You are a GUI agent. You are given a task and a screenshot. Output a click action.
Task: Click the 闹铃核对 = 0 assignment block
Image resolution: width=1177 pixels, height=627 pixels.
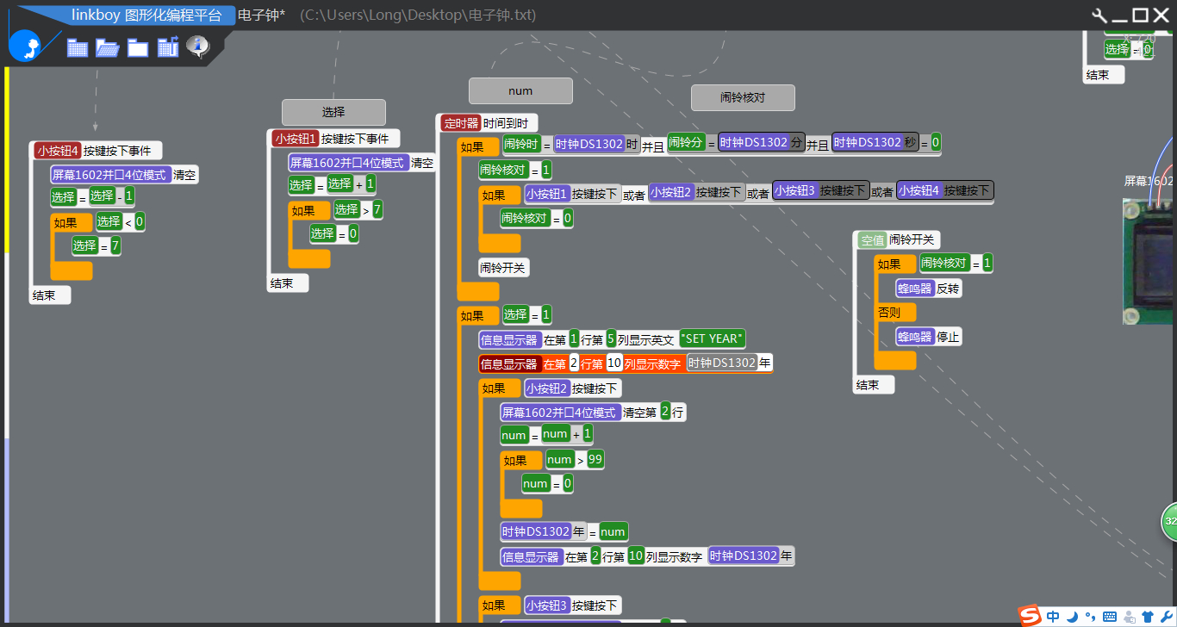[538, 219]
